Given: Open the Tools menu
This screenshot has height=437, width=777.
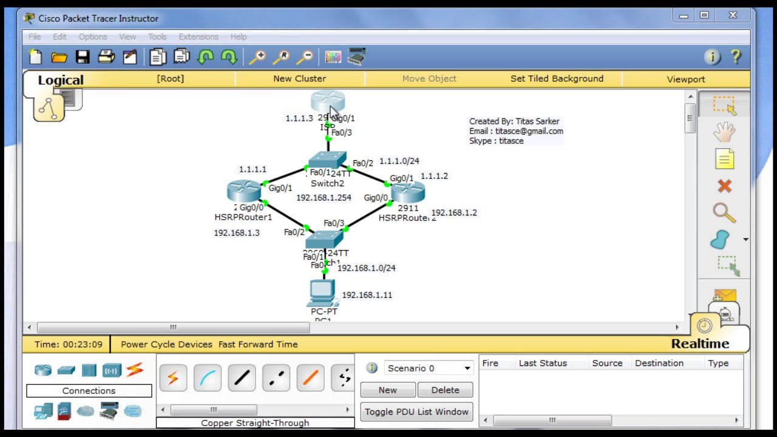Looking at the screenshot, I should click(157, 36).
